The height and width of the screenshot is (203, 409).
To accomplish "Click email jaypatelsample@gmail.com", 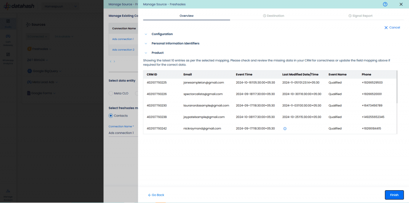I will (x=204, y=117).
